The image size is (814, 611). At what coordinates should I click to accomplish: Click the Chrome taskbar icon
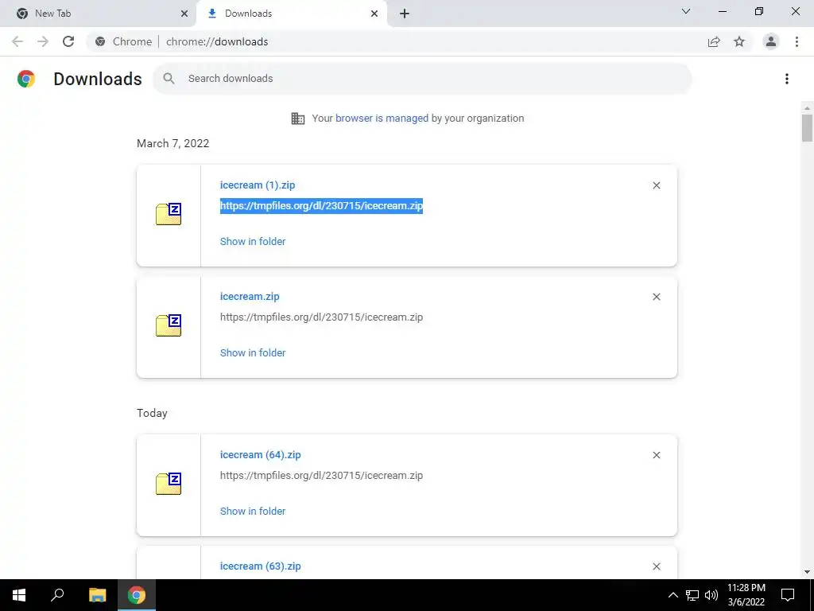[x=137, y=595]
